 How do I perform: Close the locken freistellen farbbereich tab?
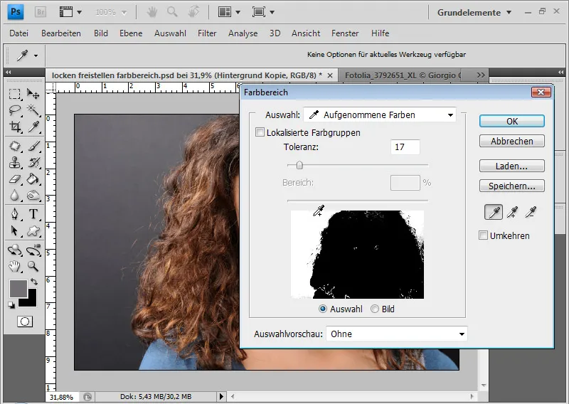point(330,75)
